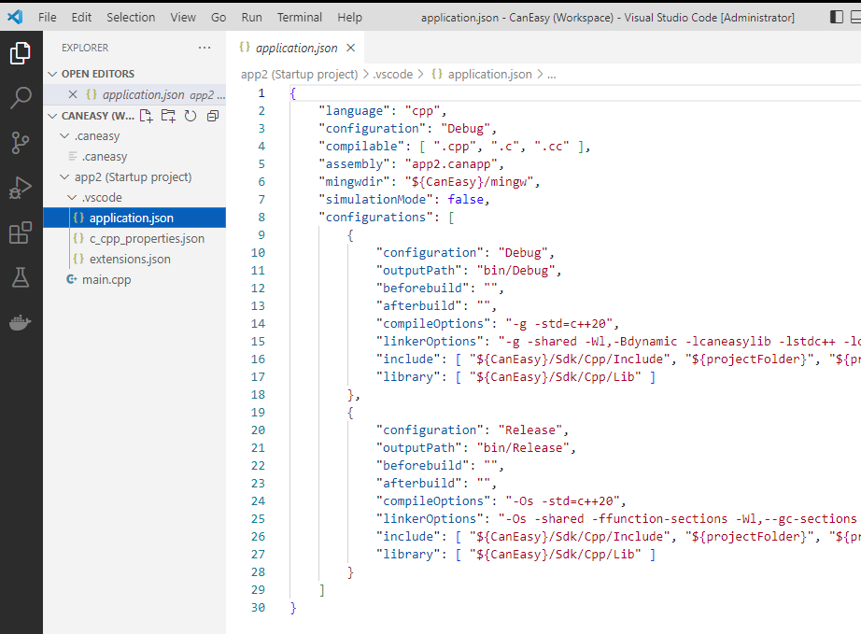
Task: Open extensions.json file
Action: [134, 259]
